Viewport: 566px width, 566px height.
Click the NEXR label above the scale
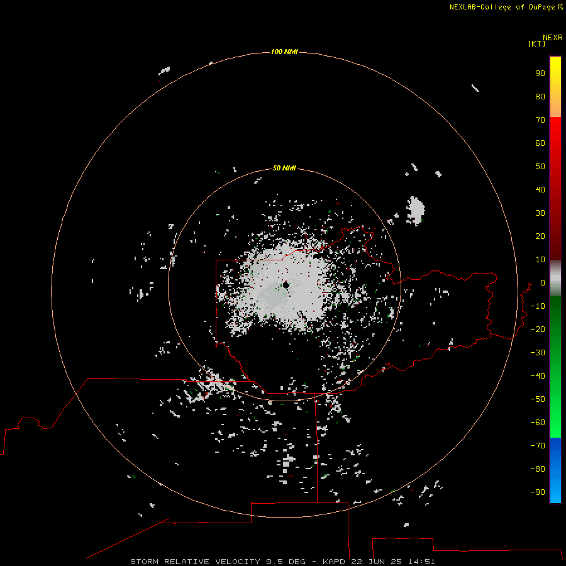click(553, 38)
